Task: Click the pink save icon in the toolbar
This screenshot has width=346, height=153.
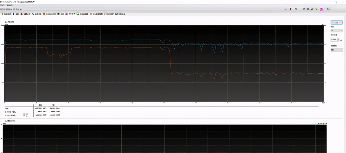Action: (x=321, y=9)
